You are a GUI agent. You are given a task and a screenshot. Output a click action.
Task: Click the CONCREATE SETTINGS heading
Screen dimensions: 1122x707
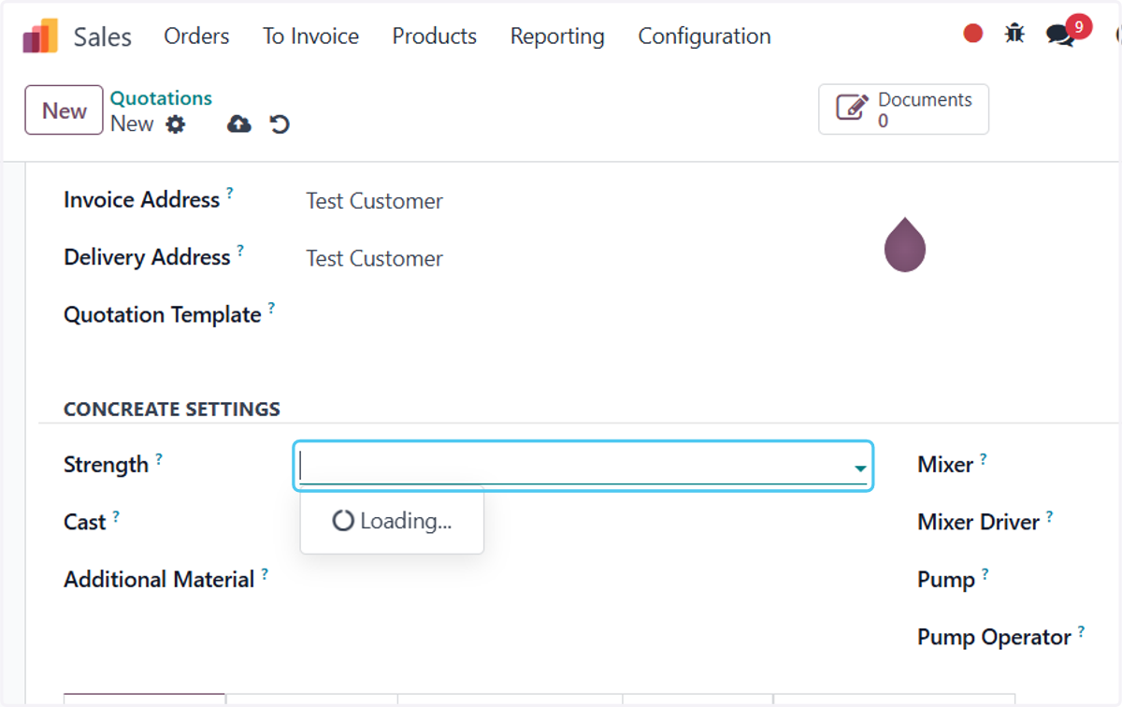(172, 410)
